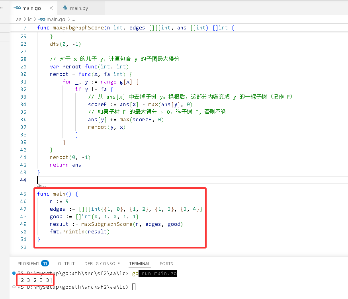Click the hollow prompt marker in terminal
Screen dimensions: 348x299
[x=14, y=287]
